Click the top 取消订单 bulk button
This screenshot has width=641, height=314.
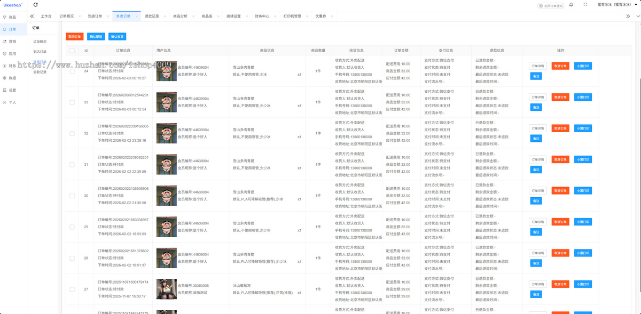click(75, 37)
